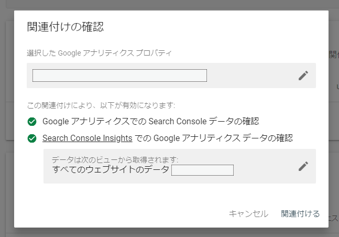Image resolution: width=339 pixels, height=237 pixels.
Task: Click the blank box after すべてのウェブサイトのデータ
Action: coord(202,170)
